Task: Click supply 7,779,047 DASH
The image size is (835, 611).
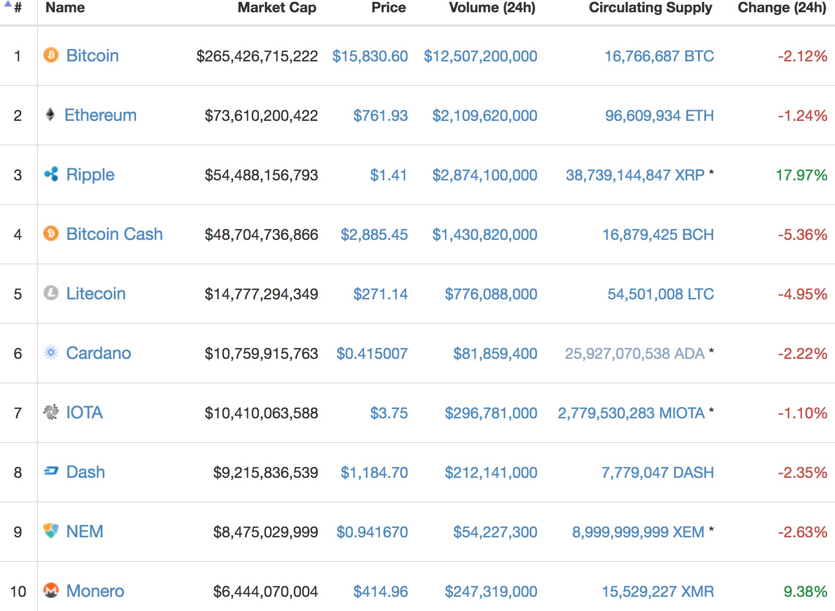Action: 657,473
